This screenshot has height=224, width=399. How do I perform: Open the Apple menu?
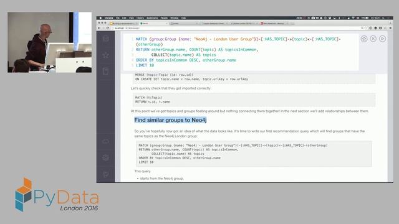pos(100,18)
